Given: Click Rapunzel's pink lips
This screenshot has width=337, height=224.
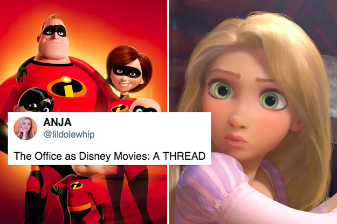Looking at the screenshot, I should (x=235, y=140).
